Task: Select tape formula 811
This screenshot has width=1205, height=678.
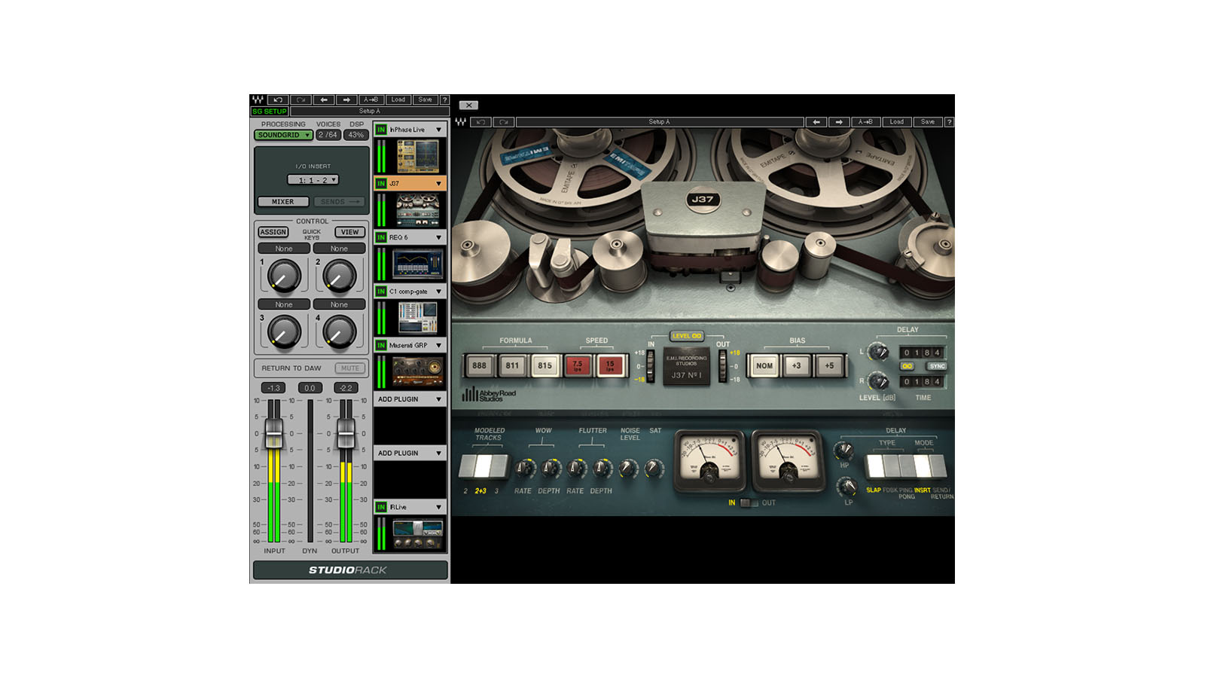Action: pyautogui.click(x=512, y=365)
